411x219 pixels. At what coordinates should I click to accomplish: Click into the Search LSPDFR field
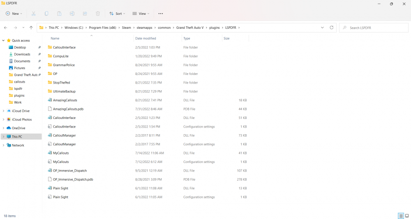[x=374, y=28]
